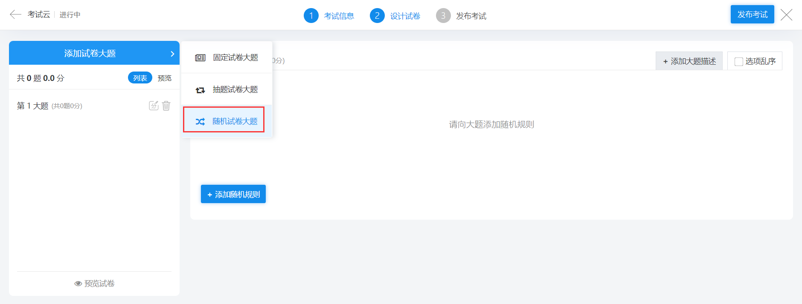Screen dimensions: 802x304
Task: Click the back arrow icon
Action: click(15, 14)
